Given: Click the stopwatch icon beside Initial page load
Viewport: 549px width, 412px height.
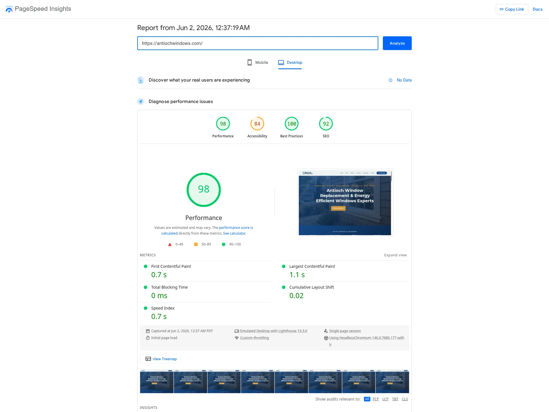Looking at the screenshot, I should point(148,338).
